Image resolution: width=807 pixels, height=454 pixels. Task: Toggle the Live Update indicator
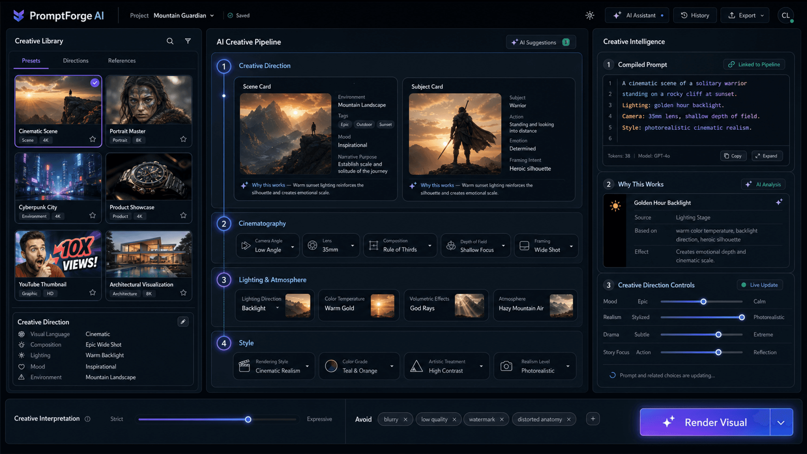(x=760, y=285)
